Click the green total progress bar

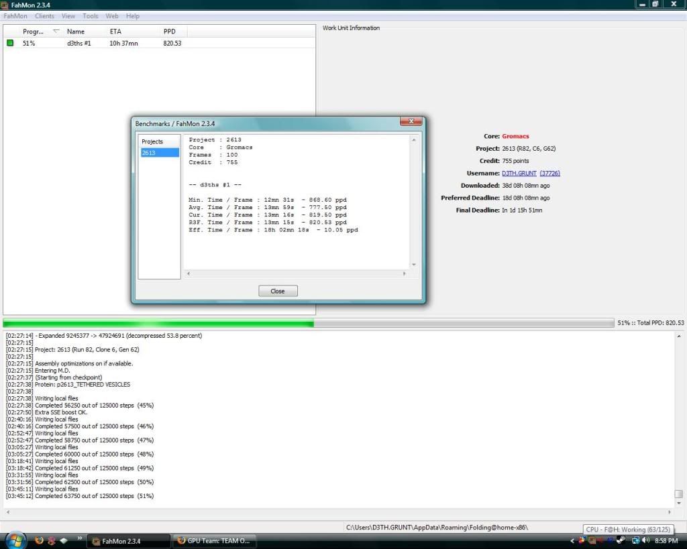click(x=309, y=323)
